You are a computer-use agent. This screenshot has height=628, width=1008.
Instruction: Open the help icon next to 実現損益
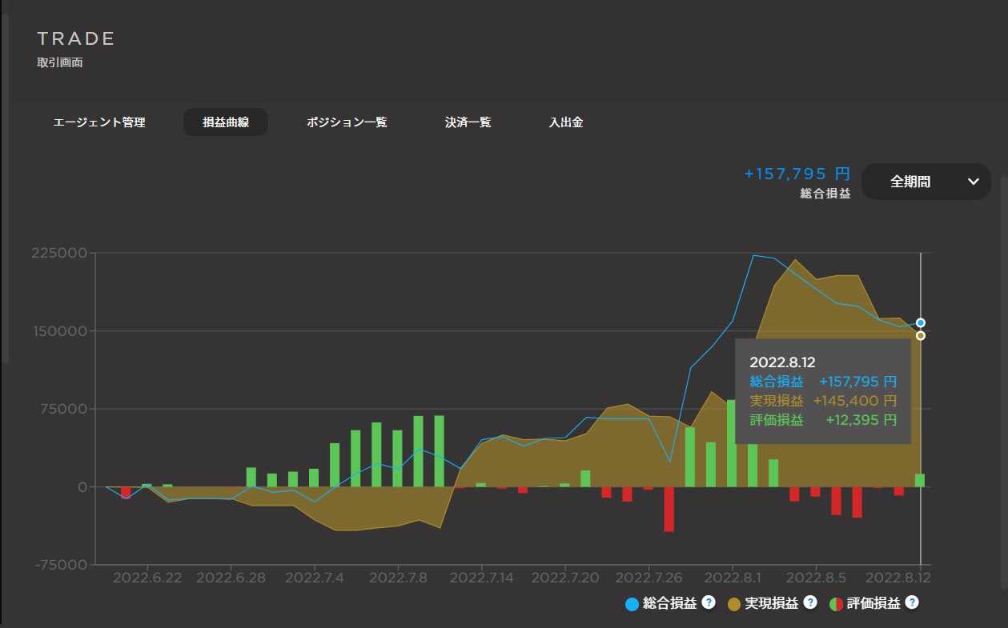[x=809, y=602]
